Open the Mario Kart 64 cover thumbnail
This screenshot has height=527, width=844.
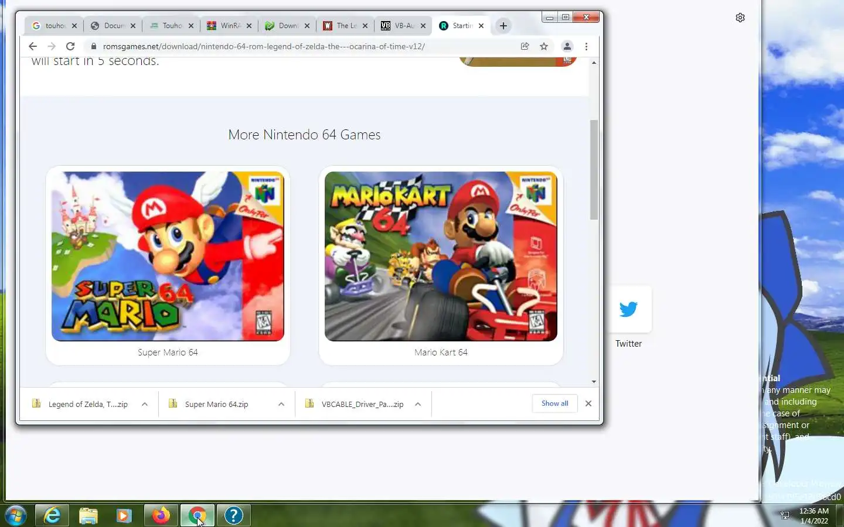tap(441, 256)
